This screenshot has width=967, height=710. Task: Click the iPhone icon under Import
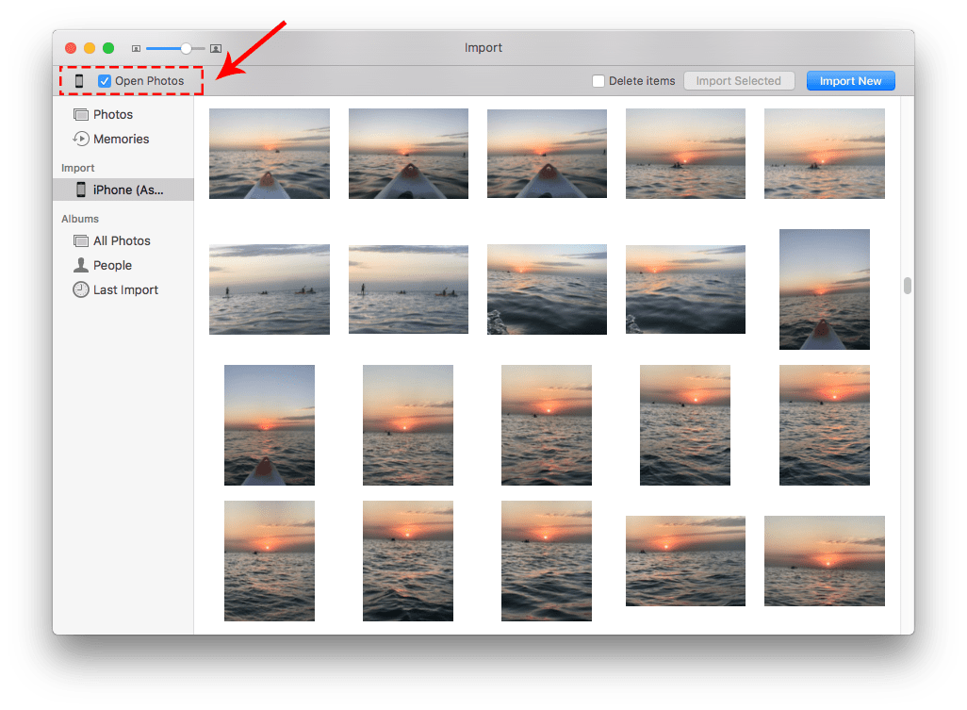pos(81,190)
